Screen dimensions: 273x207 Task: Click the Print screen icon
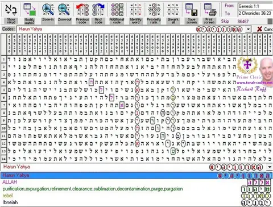click(209, 10)
